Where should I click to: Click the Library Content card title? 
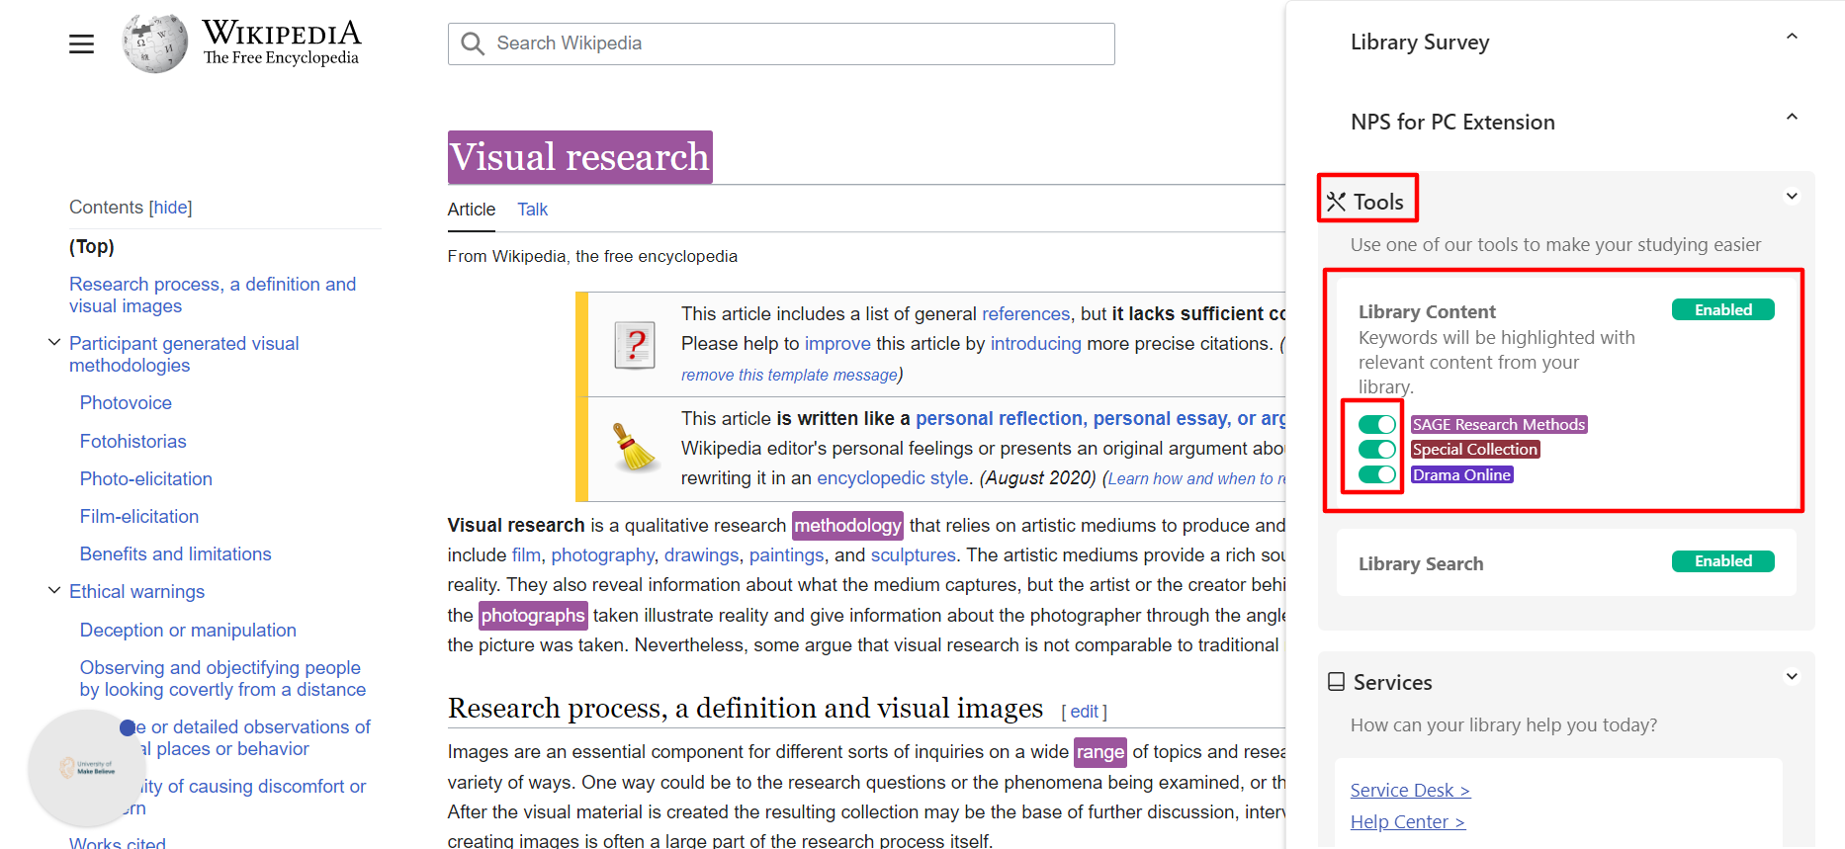(x=1426, y=311)
